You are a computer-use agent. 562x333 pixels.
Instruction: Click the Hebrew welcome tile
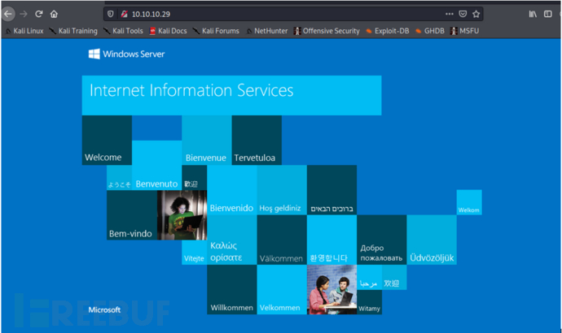tap(331, 190)
